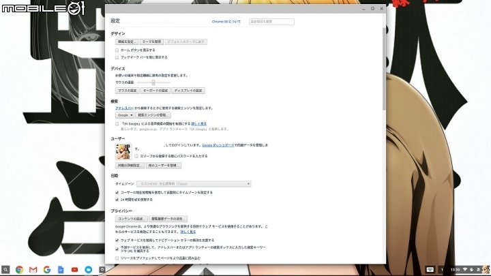Viewport: 491px width, 276px height.
Task: Click the Japanese input method あ indicator
Action: click(478, 269)
